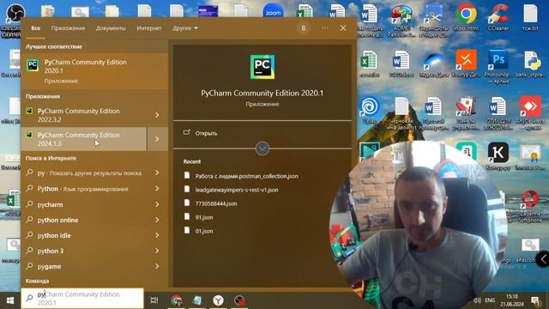Viewport: 549px width, 309px height.
Task: Switch to the 'Документы' search tab
Action: 111,28
